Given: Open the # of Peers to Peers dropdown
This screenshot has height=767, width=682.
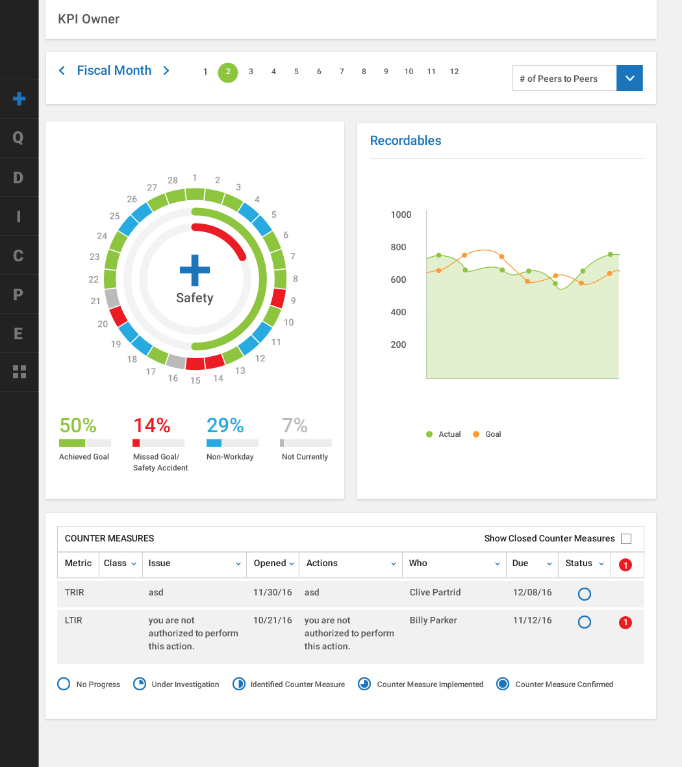Looking at the screenshot, I should click(x=629, y=78).
